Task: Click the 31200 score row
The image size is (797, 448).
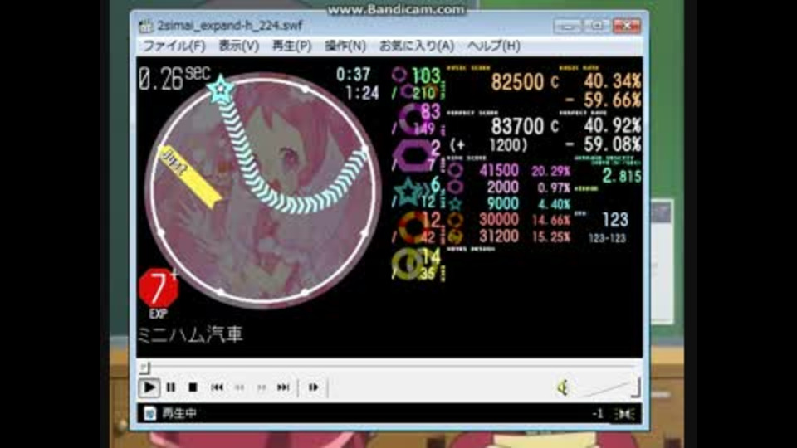Action: click(509, 236)
